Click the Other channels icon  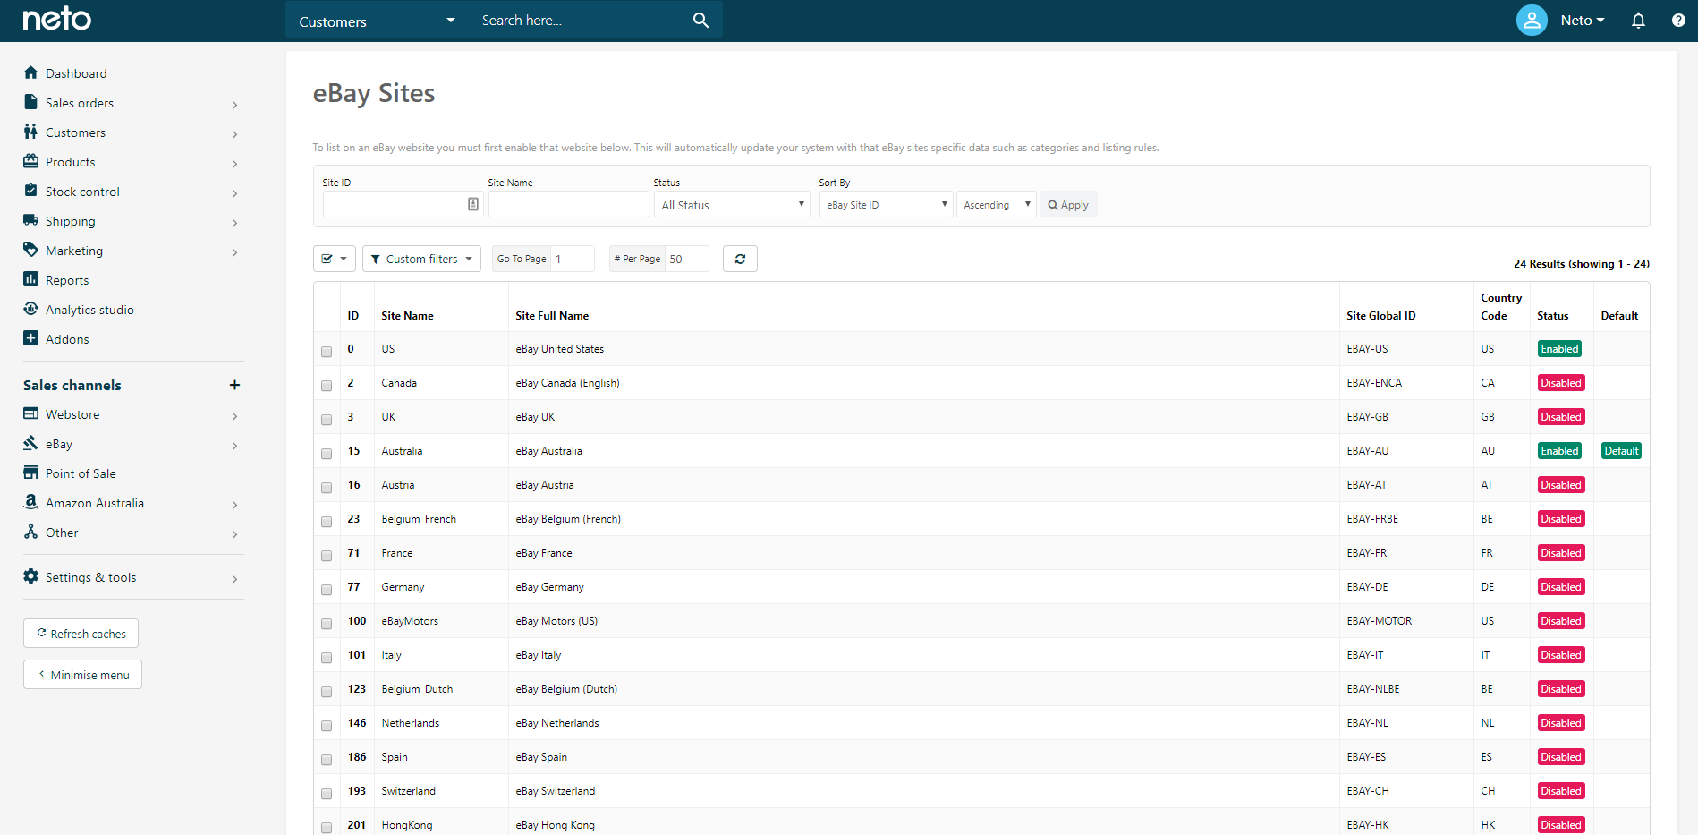pos(31,532)
